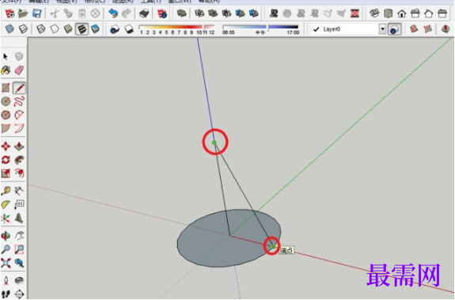Switch to Front view house icon
Viewport: 455px width, 300px height.
tap(402, 13)
